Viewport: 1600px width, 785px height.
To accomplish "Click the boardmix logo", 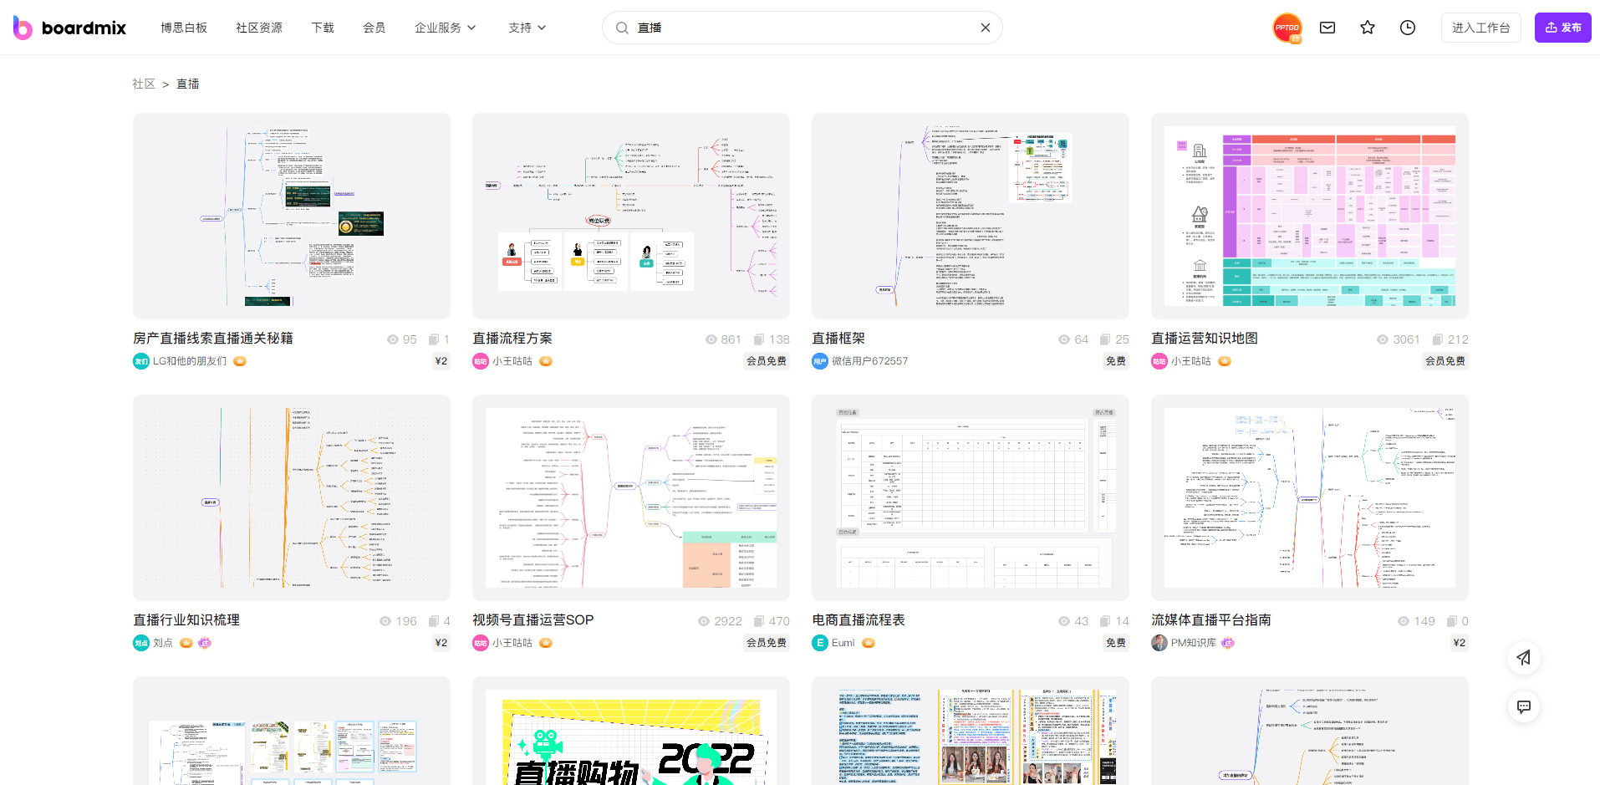I will [70, 28].
